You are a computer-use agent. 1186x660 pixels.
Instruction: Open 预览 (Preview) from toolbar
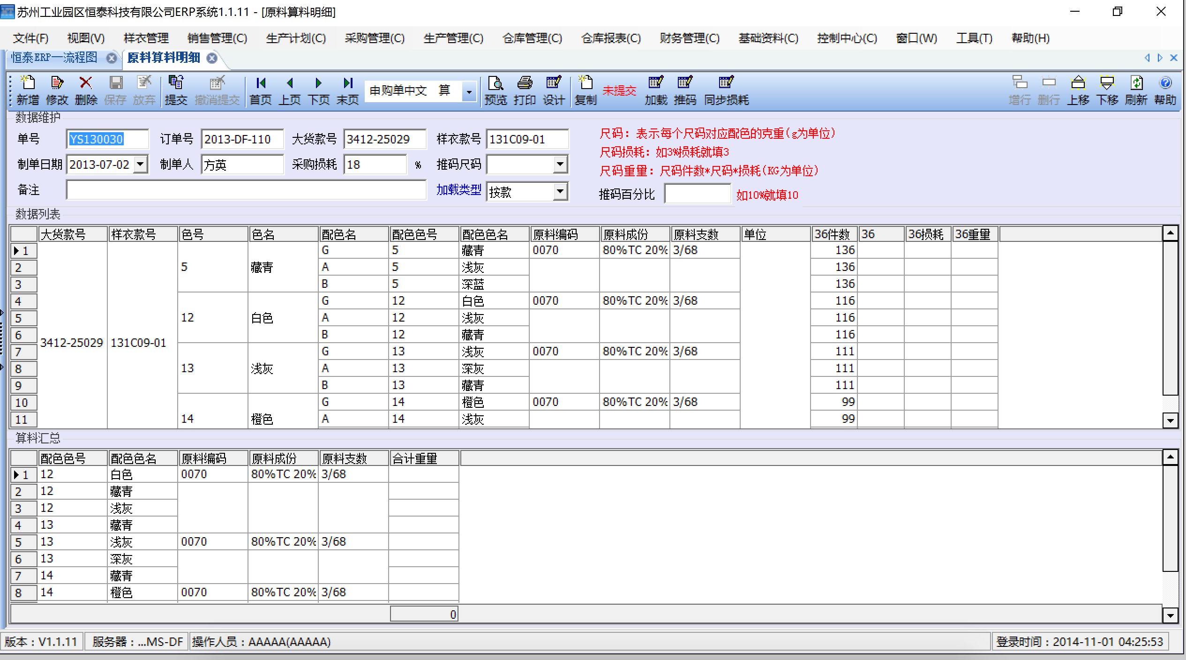[x=495, y=90]
